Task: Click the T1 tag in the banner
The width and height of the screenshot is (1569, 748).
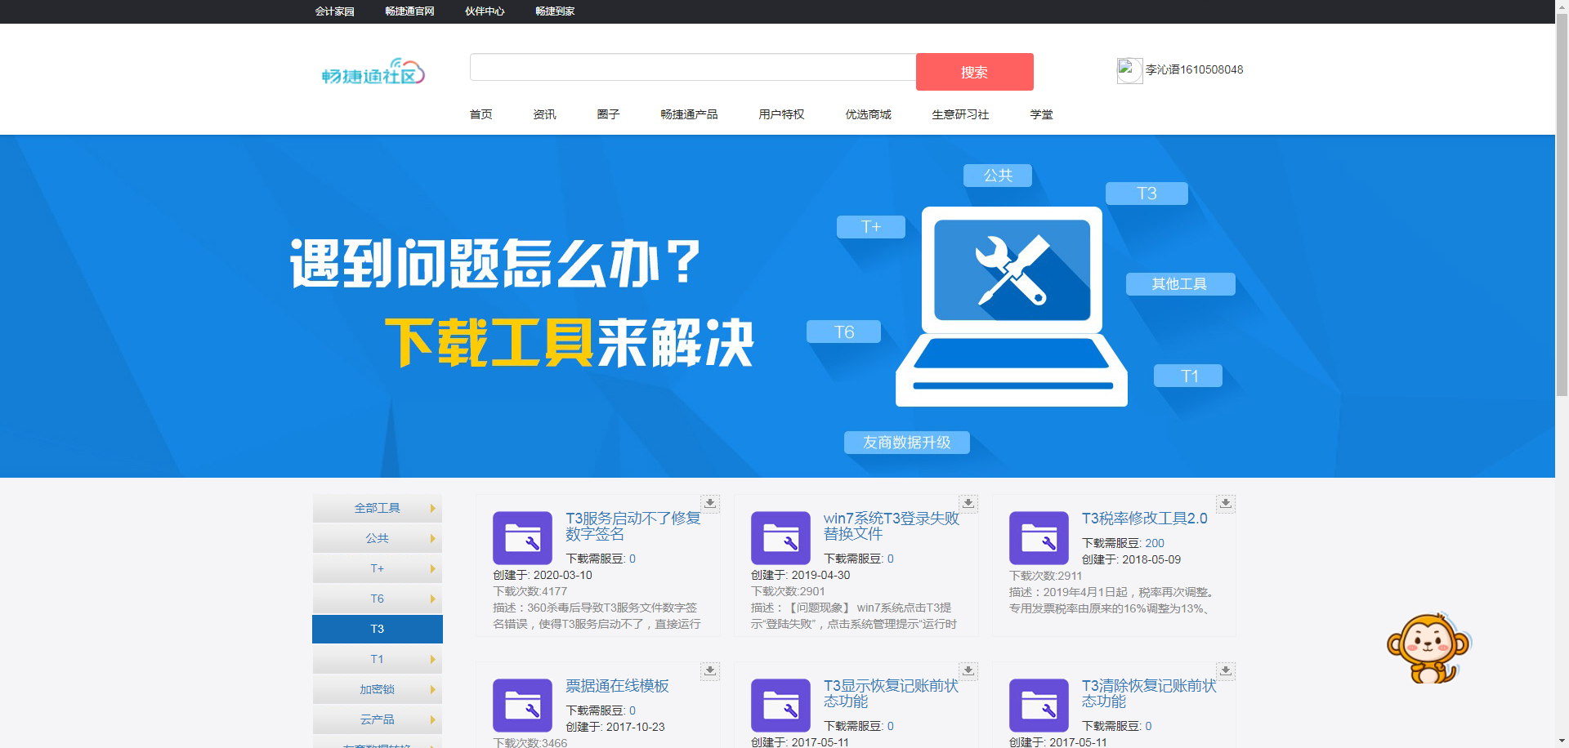Action: point(1188,376)
